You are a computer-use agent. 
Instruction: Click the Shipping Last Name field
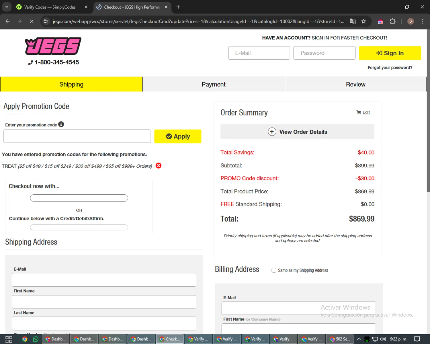tap(104, 323)
